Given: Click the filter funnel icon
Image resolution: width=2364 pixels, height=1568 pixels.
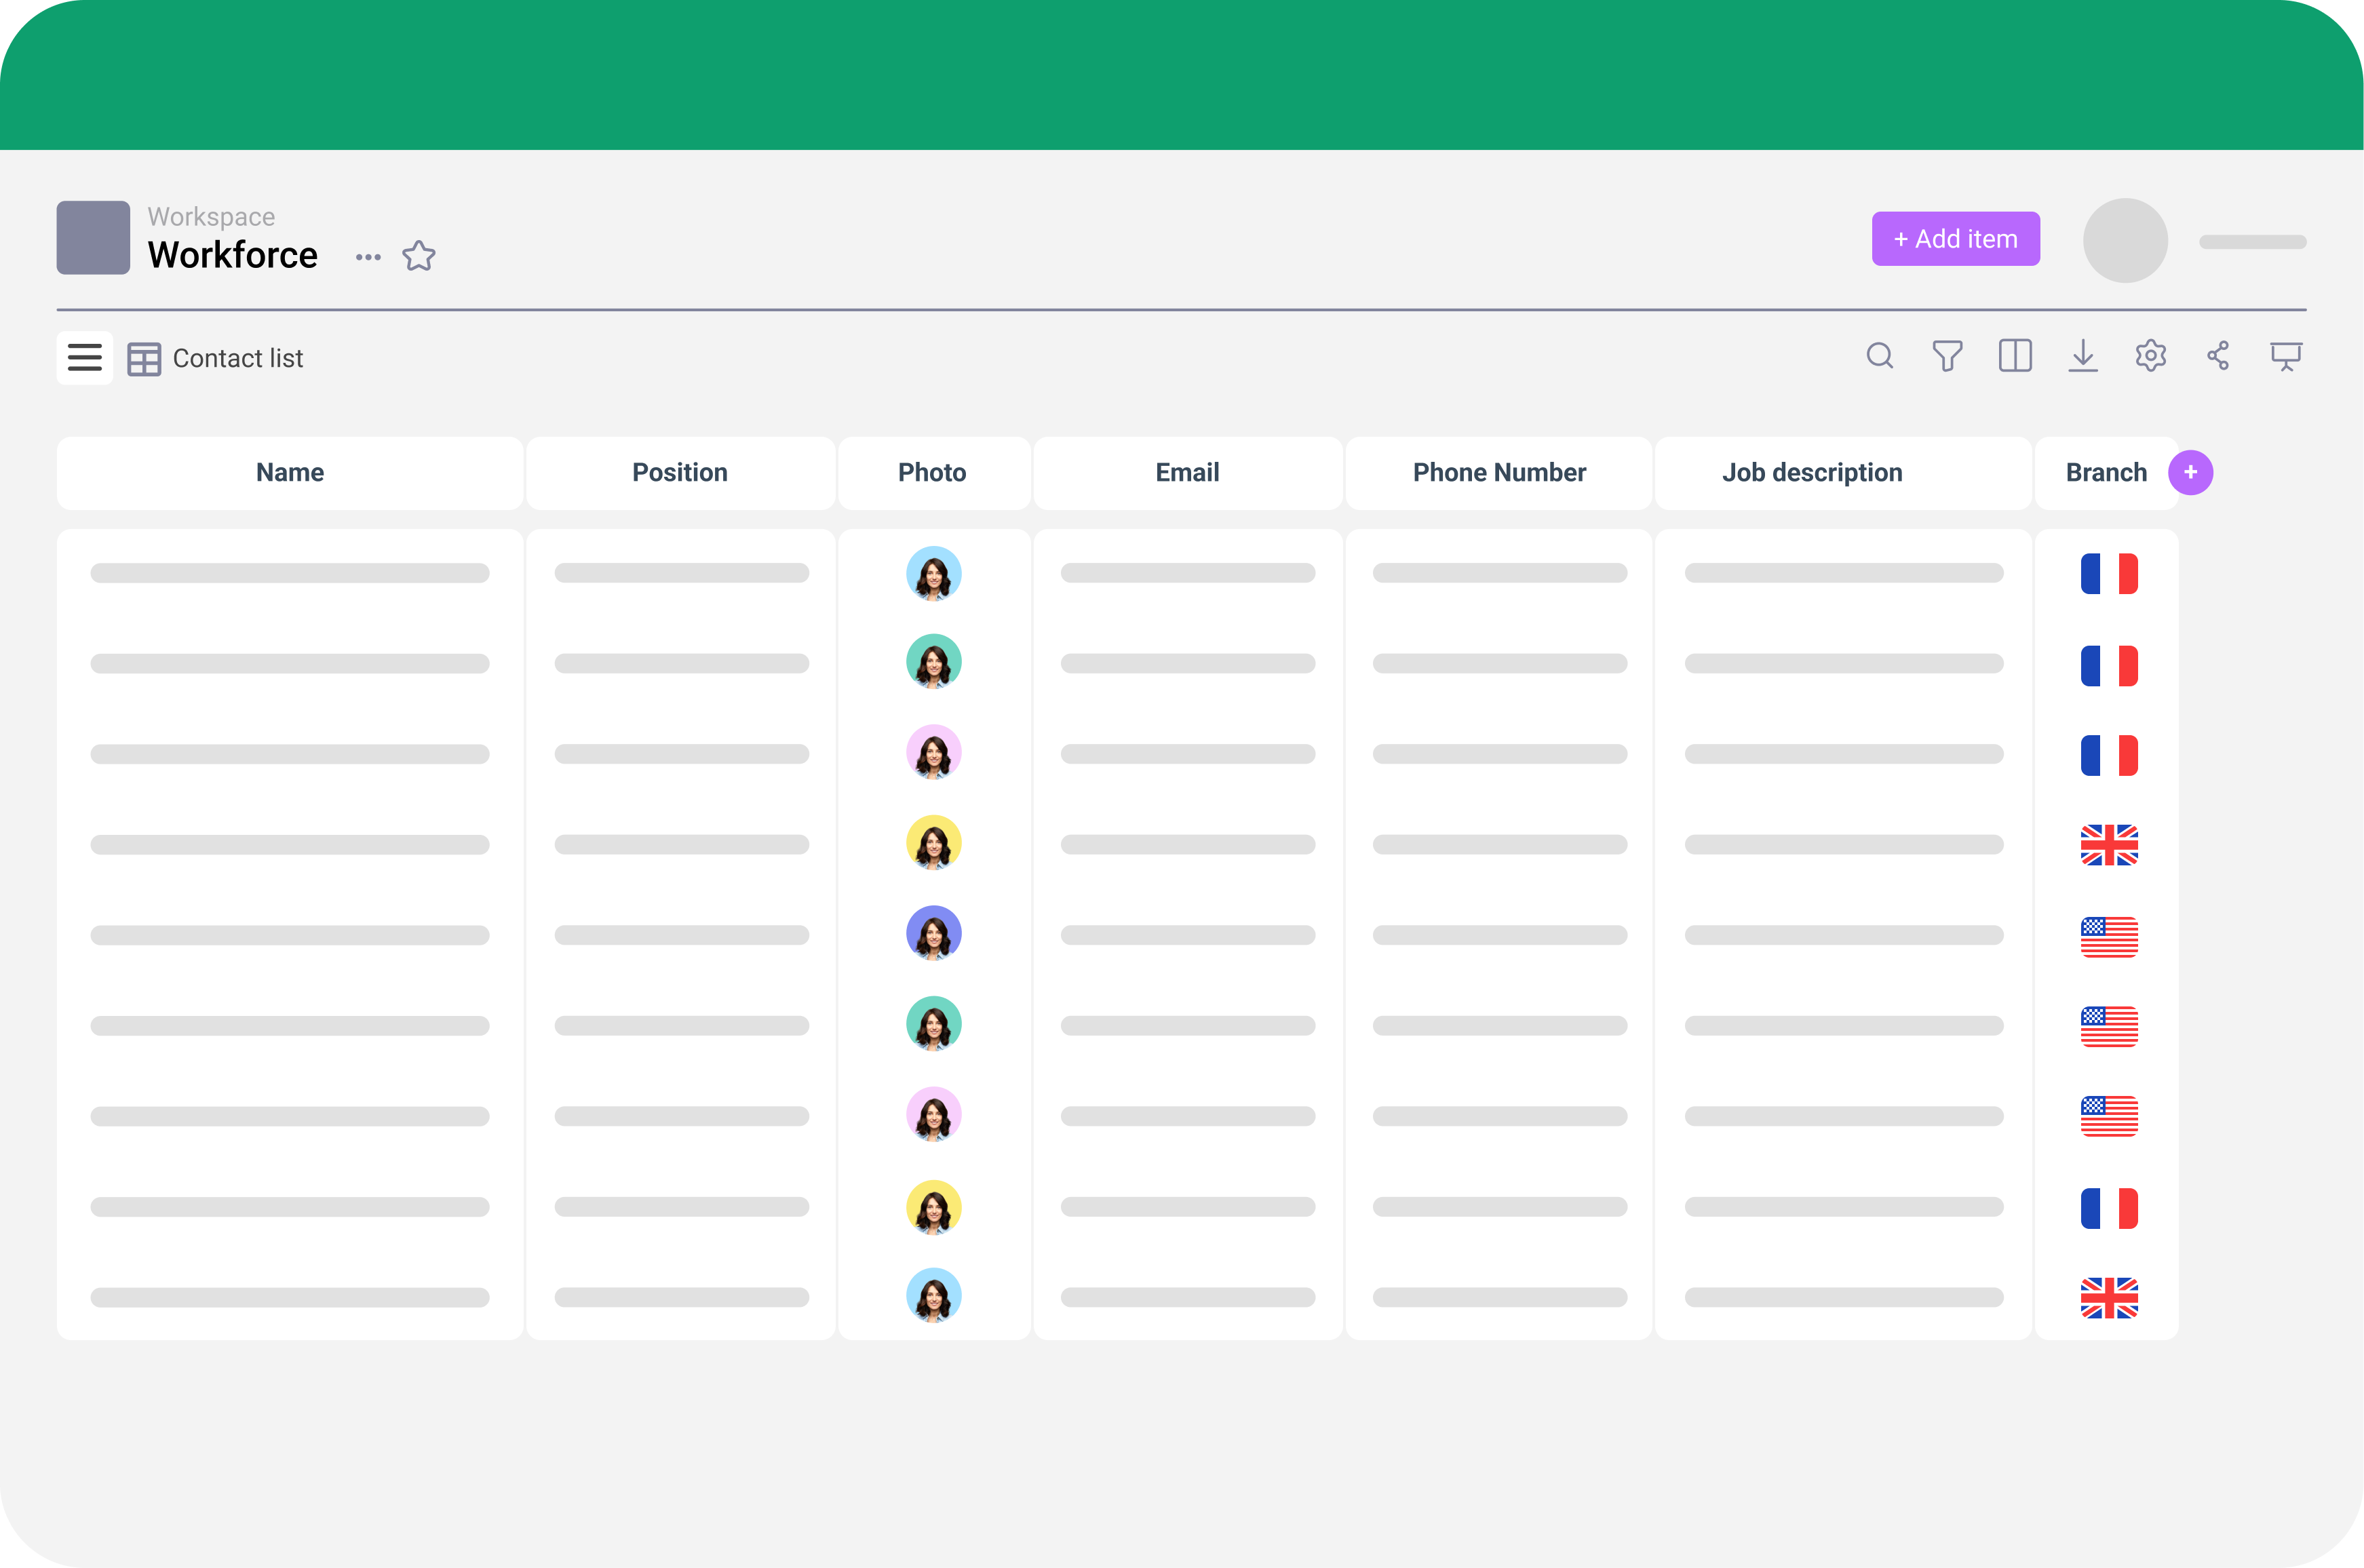Looking at the screenshot, I should click(1947, 356).
